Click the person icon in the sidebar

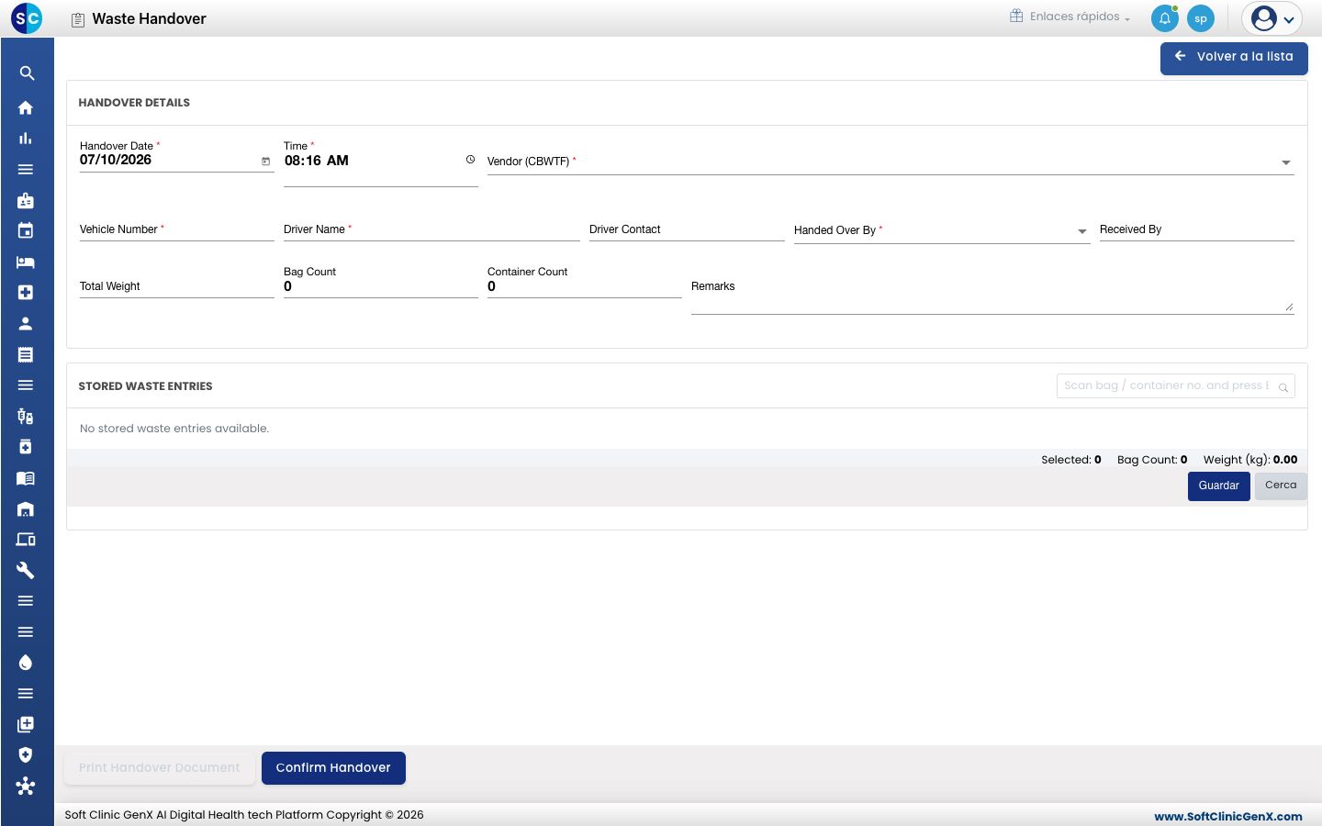(26, 323)
